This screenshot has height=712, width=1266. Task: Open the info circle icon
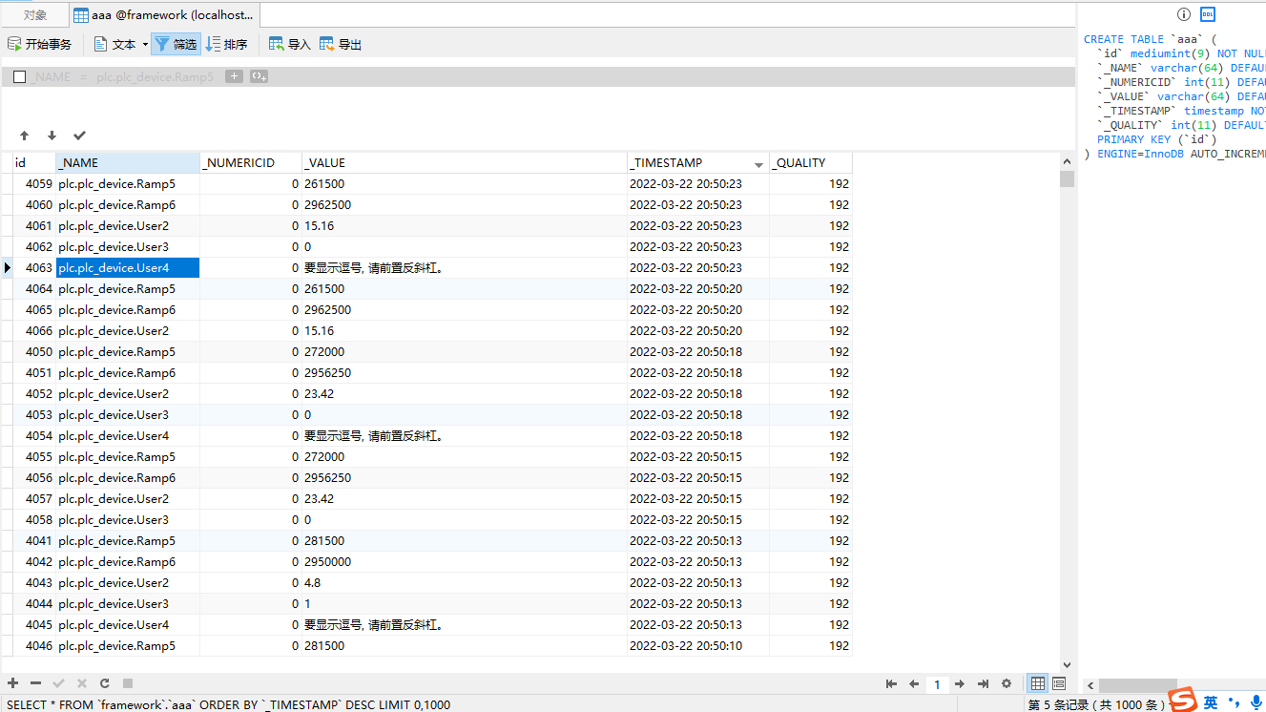(x=1183, y=14)
